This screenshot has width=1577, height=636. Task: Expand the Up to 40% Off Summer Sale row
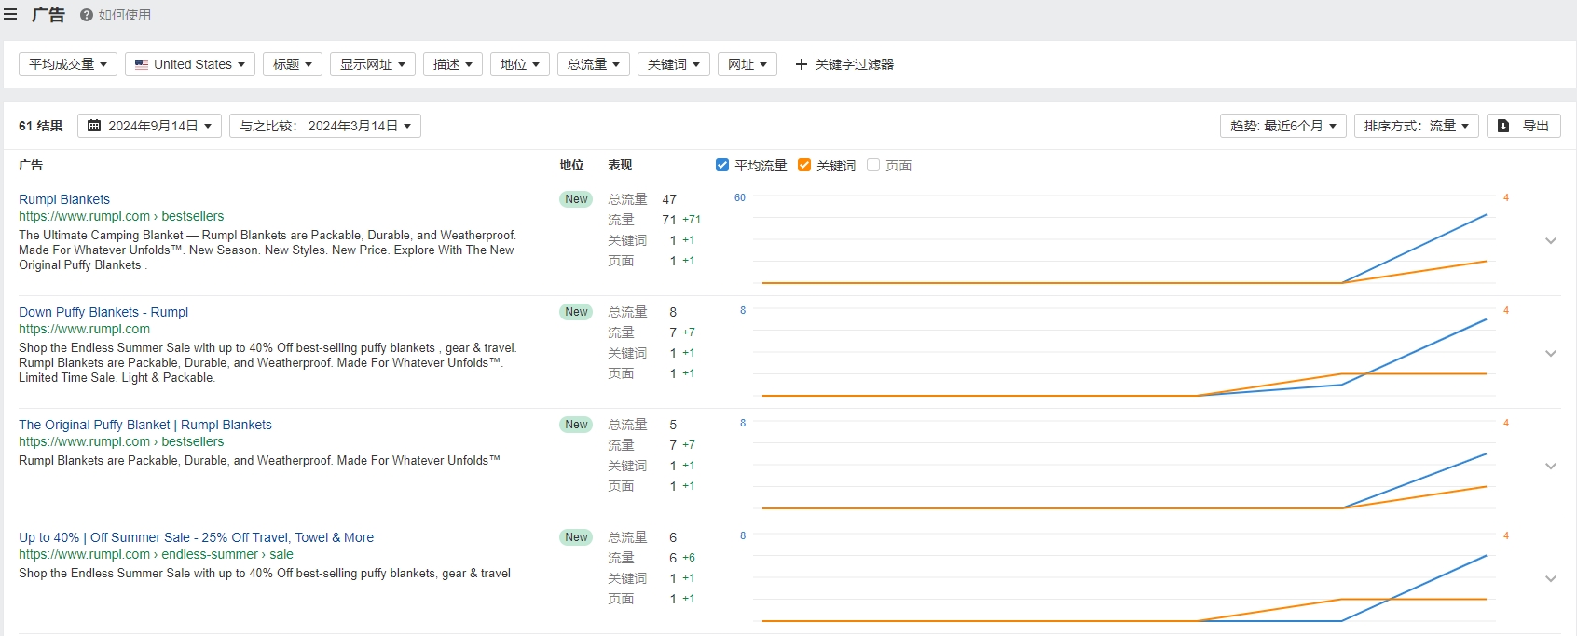click(x=1551, y=578)
